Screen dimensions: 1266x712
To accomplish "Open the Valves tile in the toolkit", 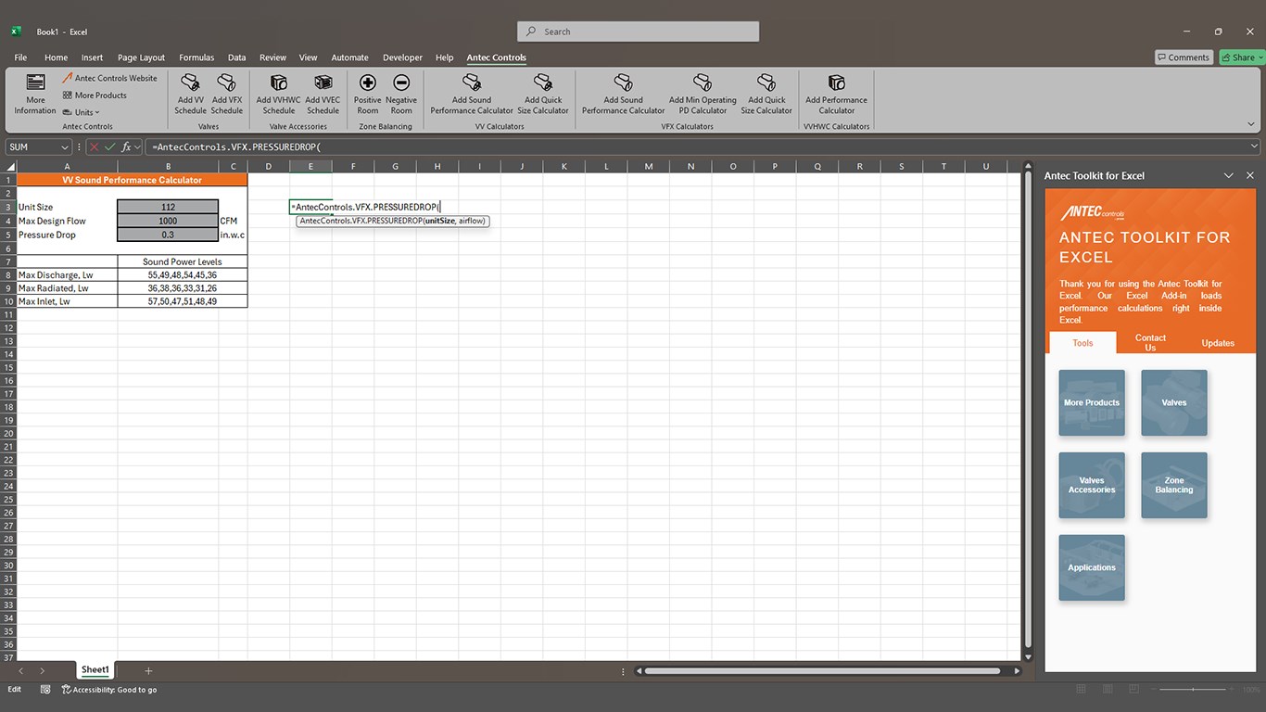I will (1174, 403).
